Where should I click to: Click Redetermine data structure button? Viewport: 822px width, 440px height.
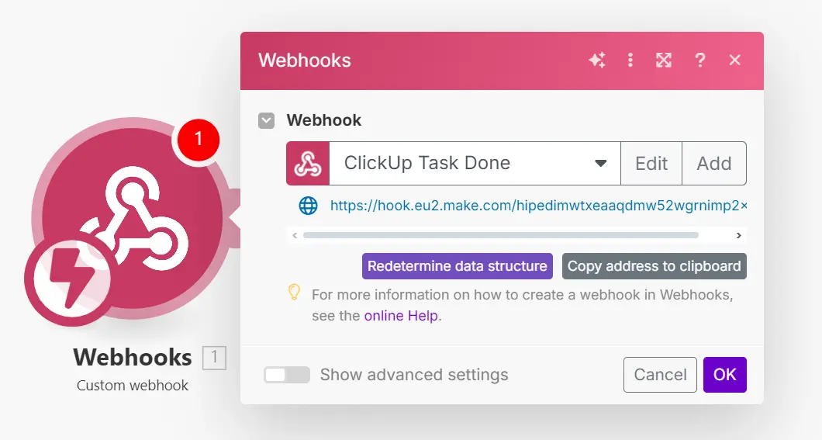coord(457,266)
